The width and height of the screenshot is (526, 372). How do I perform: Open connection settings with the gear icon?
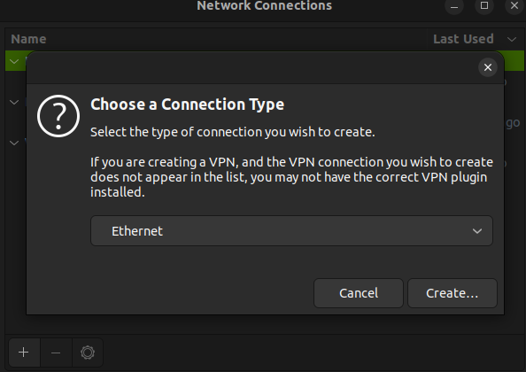88,353
